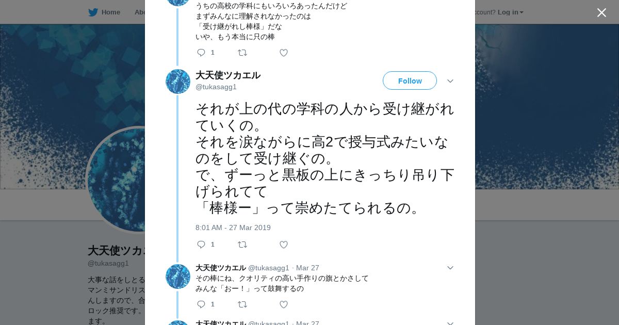Reply to the top tweet

[201, 53]
